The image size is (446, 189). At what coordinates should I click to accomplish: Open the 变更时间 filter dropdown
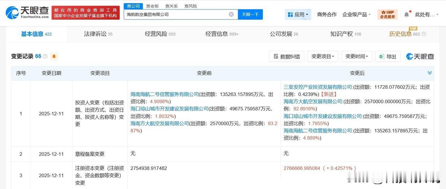pos(357,56)
